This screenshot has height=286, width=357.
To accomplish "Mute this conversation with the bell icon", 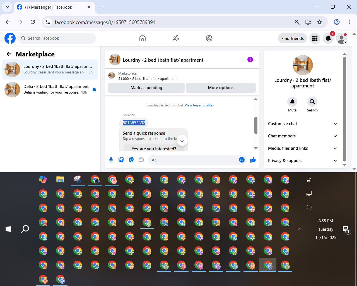I will tap(292, 102).
